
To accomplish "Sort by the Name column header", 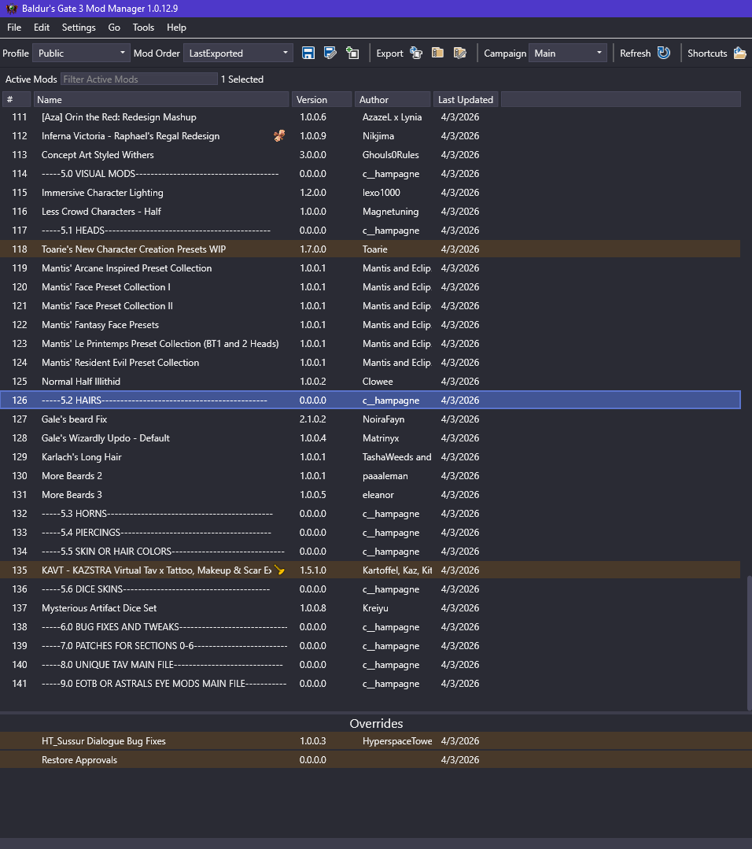I will pos(161,100).
